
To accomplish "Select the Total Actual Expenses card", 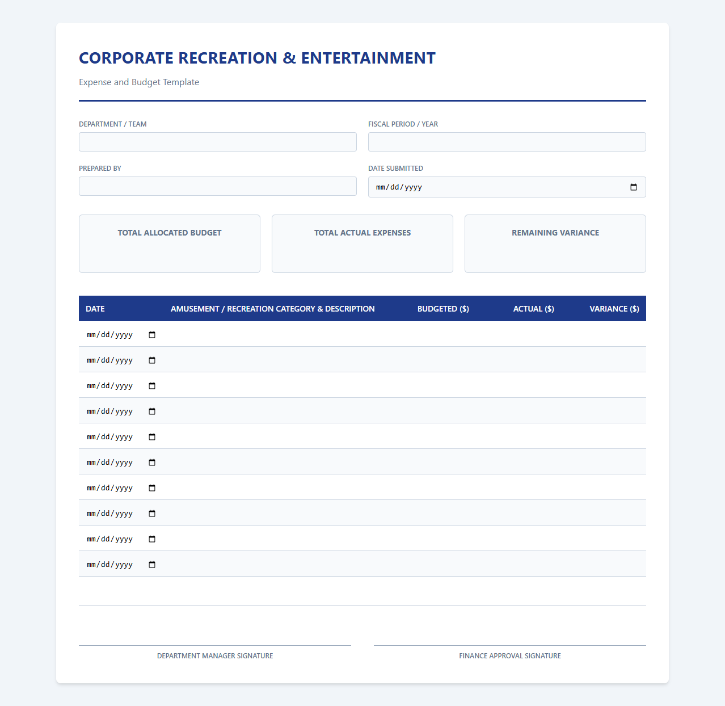I will point(362,243).
